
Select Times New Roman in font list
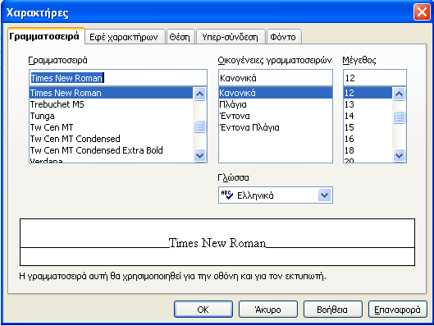[111, 93]
